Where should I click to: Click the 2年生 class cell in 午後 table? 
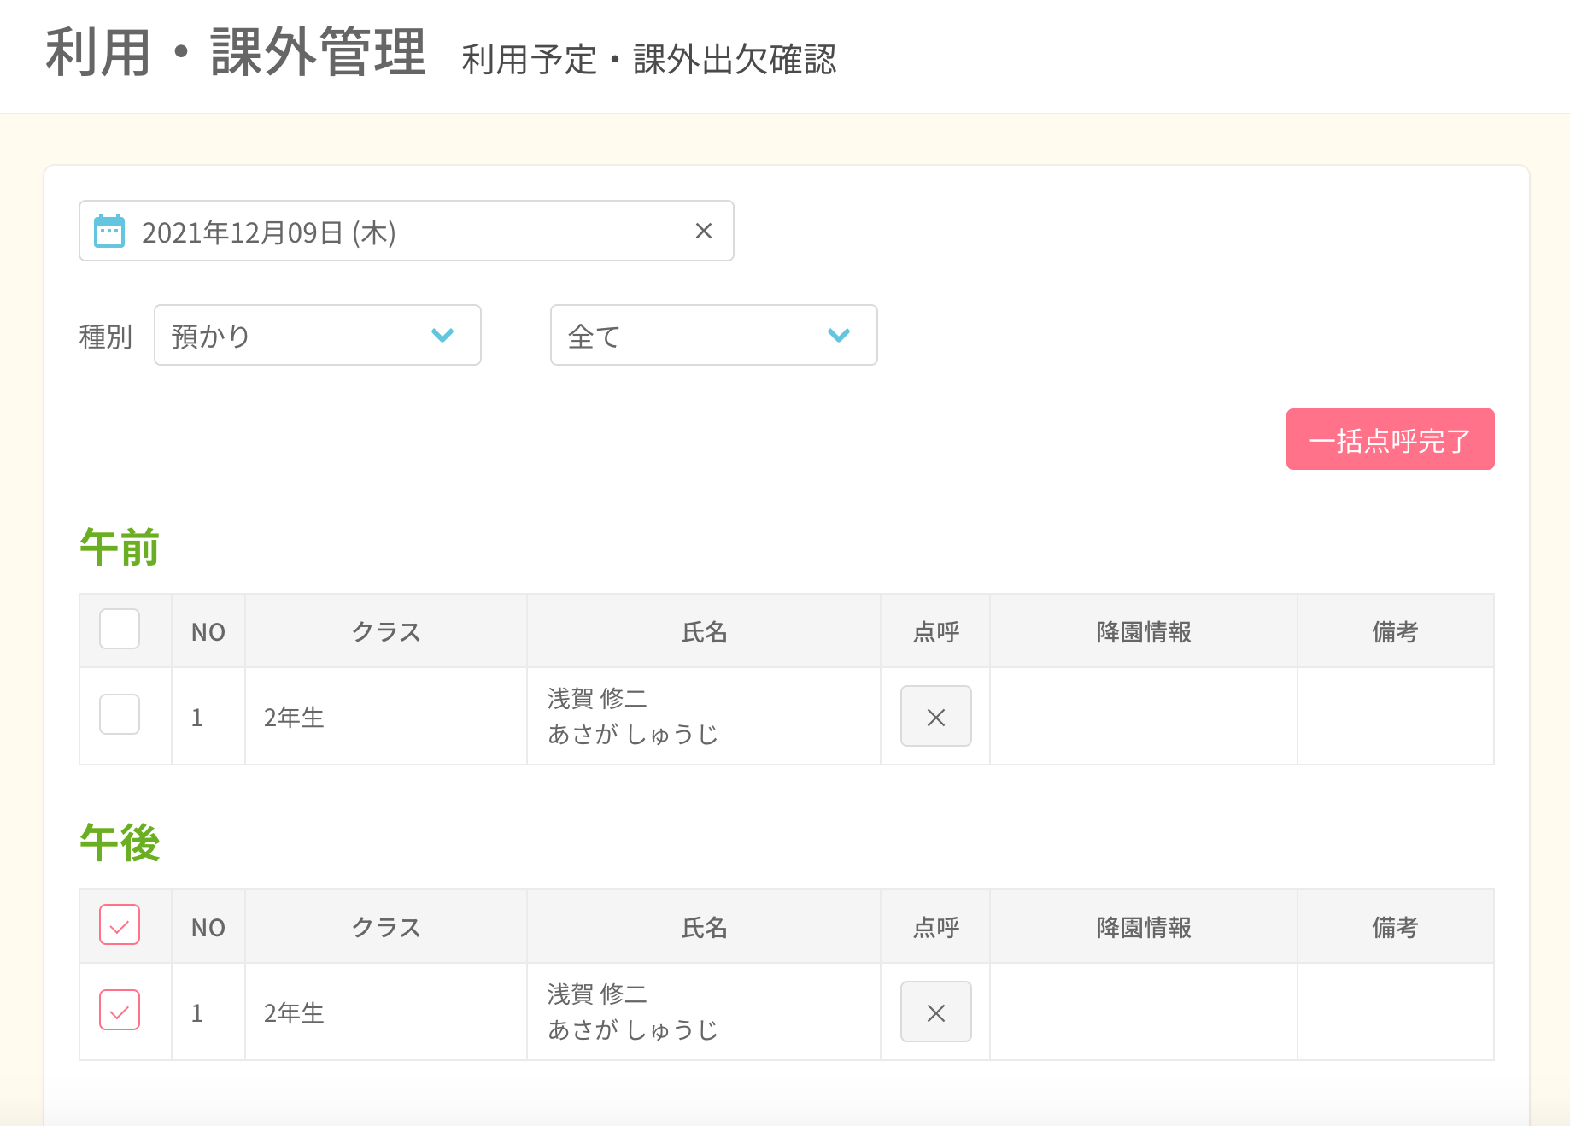click(386, 1012)
